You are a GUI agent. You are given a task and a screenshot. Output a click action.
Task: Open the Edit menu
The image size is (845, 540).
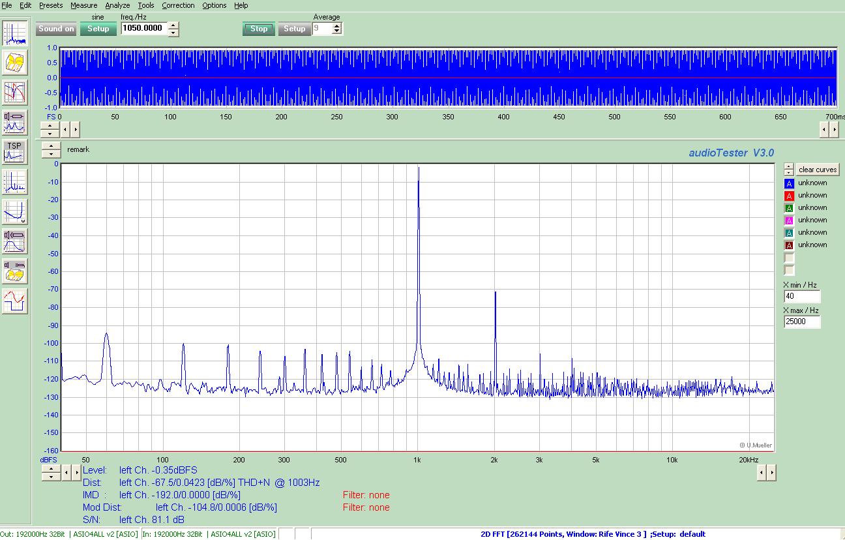(x=25, y=5)
